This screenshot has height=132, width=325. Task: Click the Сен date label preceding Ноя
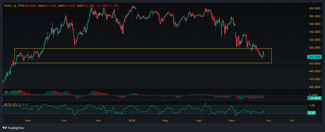64,120
